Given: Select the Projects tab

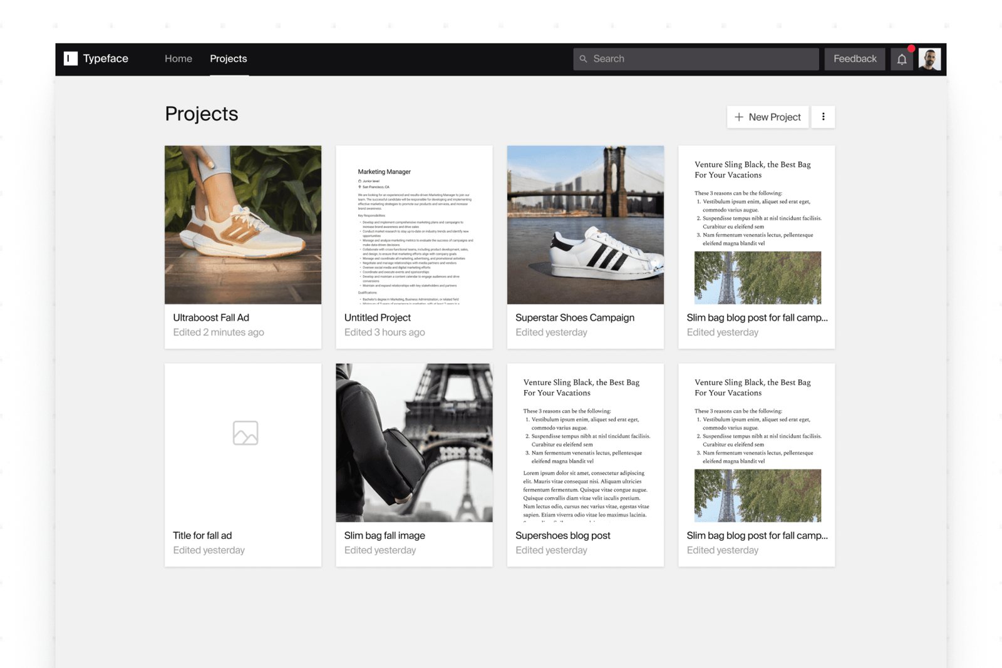Looking at the screenshot, I should (229, 58).
